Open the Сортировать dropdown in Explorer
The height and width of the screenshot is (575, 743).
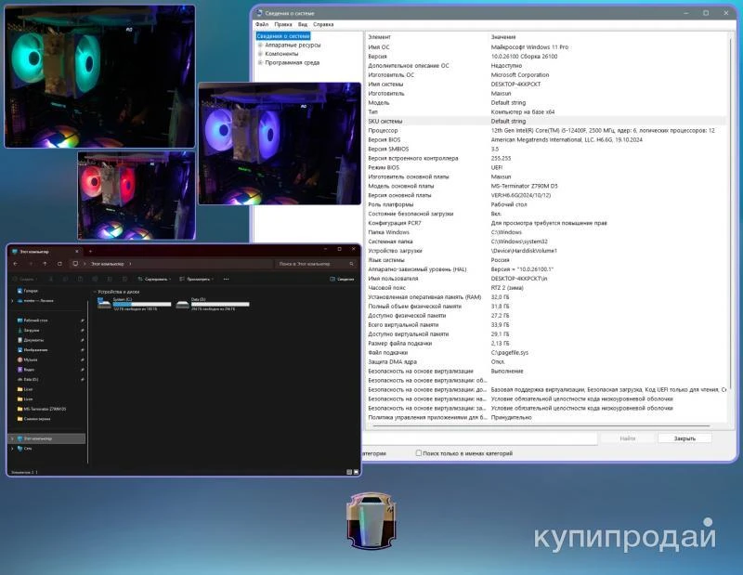[154, 279]
